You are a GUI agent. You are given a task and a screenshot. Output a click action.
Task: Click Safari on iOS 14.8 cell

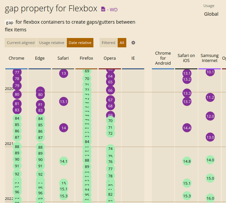(187, 161)
